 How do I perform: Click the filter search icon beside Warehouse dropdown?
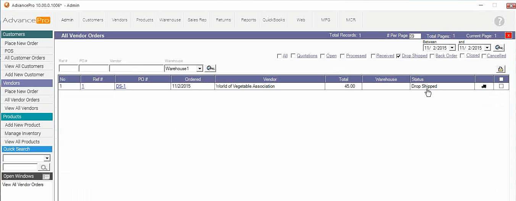pyautogui.click(x=210, y=68)
